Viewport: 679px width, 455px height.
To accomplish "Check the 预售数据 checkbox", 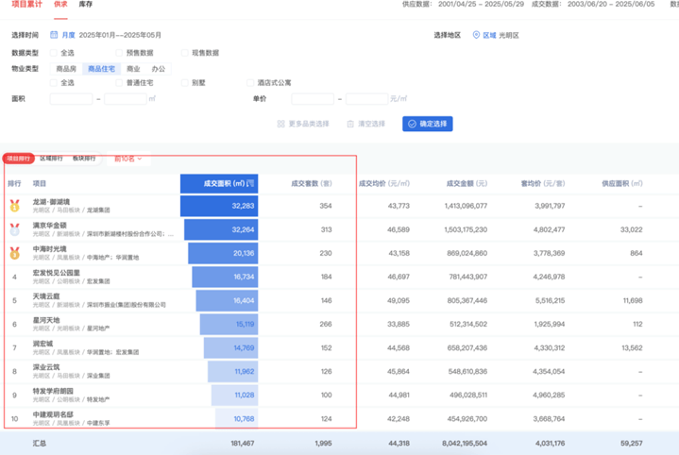I will [119, 53].
